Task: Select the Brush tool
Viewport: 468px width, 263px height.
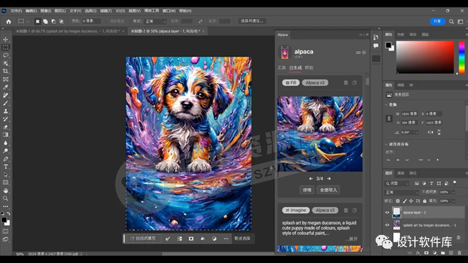Action: tap(6, 103)
